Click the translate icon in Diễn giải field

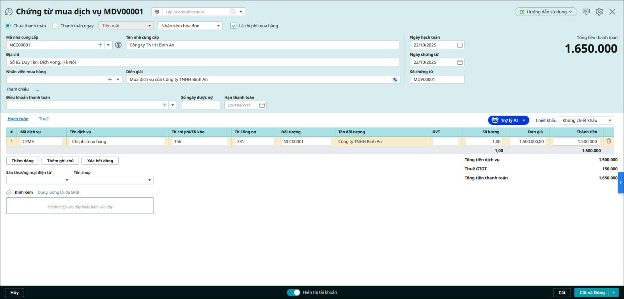pyautogui.click(x=395, y=80)
